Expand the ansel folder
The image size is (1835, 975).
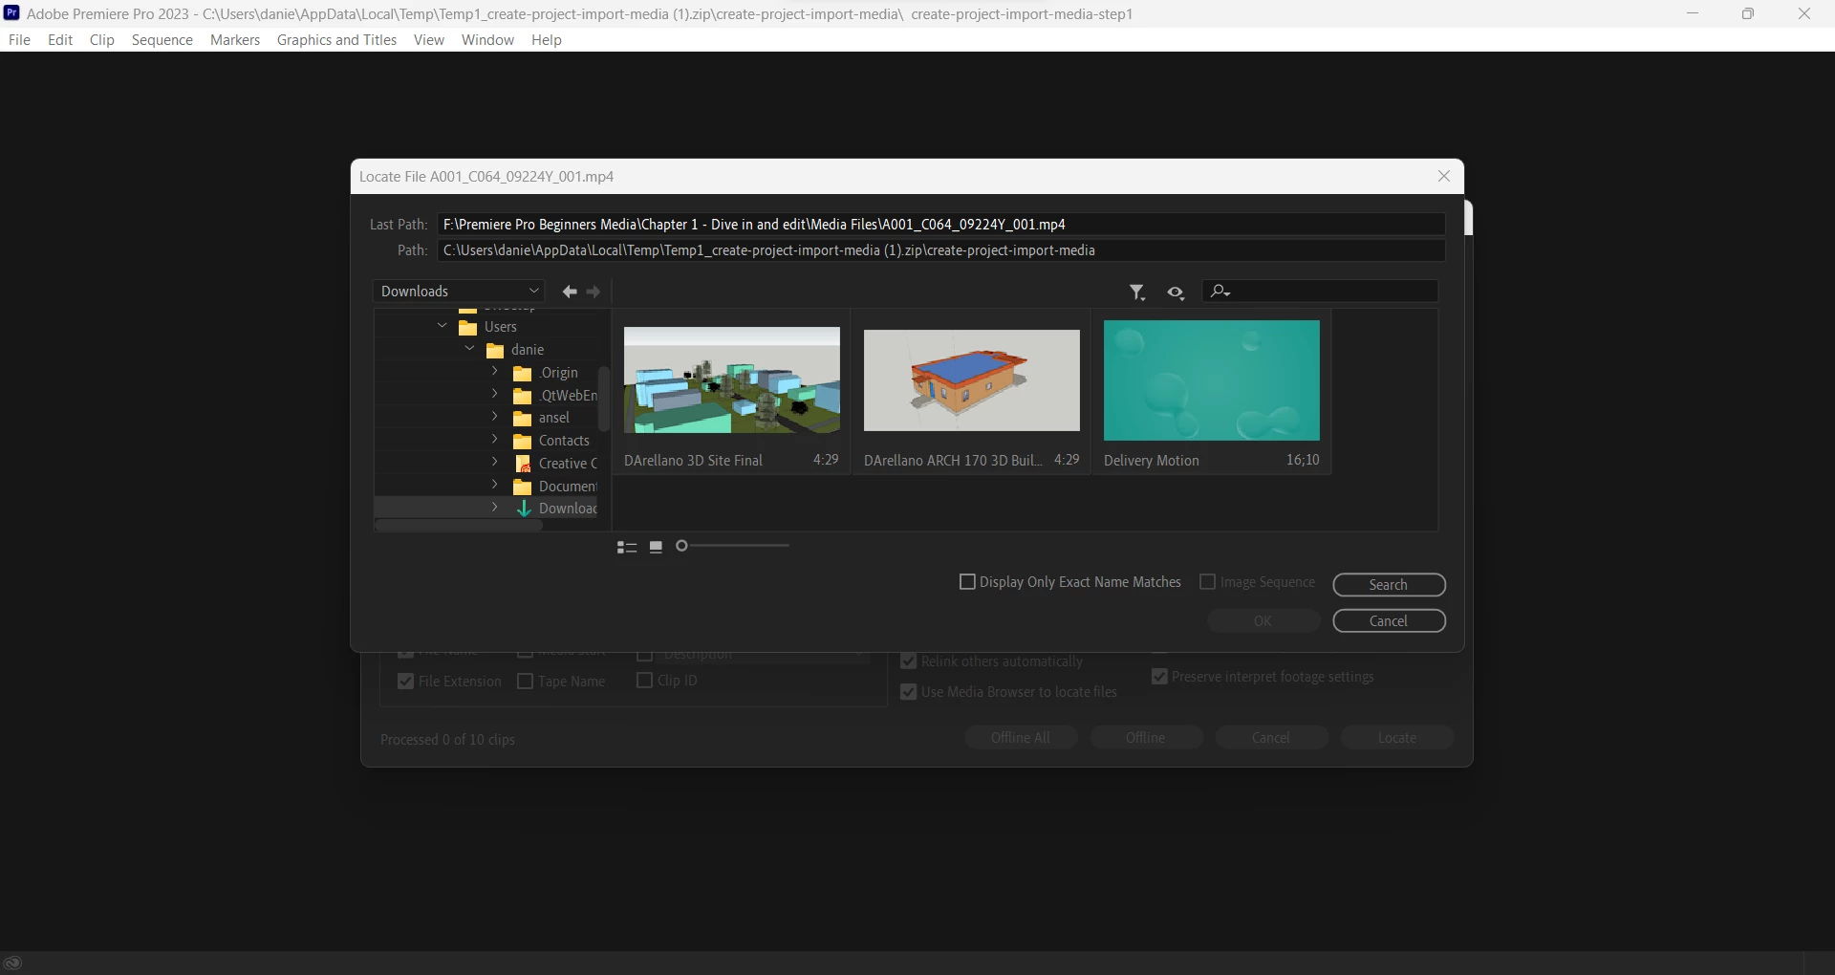[x=495, y=416]
